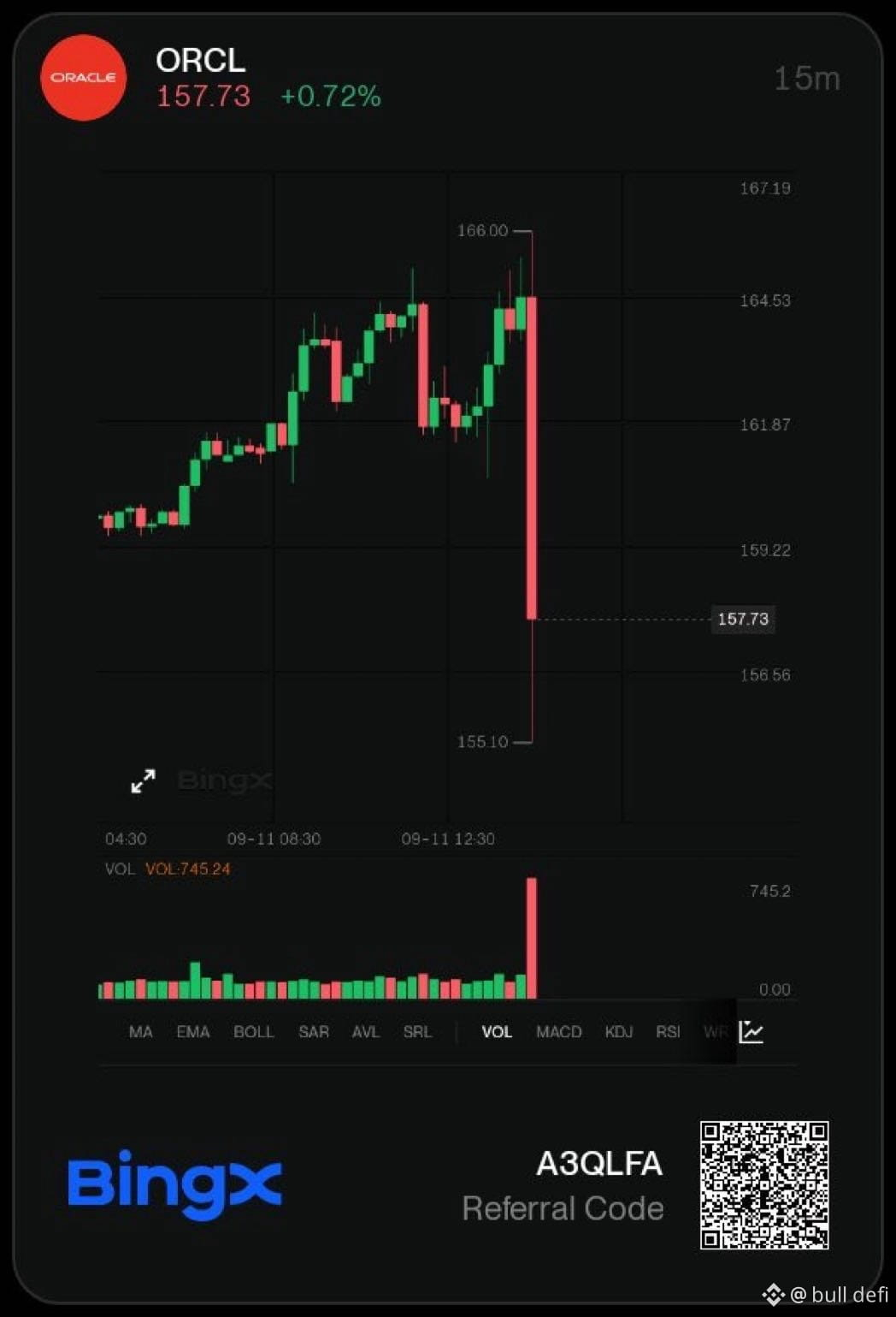
Task: Open the chart indicator settings icon
Action: pos(751,1031)
